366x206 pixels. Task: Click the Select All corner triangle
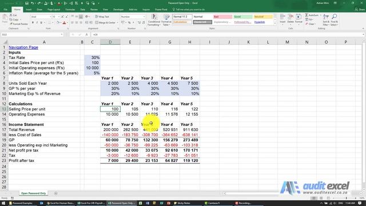pos(5,42)
